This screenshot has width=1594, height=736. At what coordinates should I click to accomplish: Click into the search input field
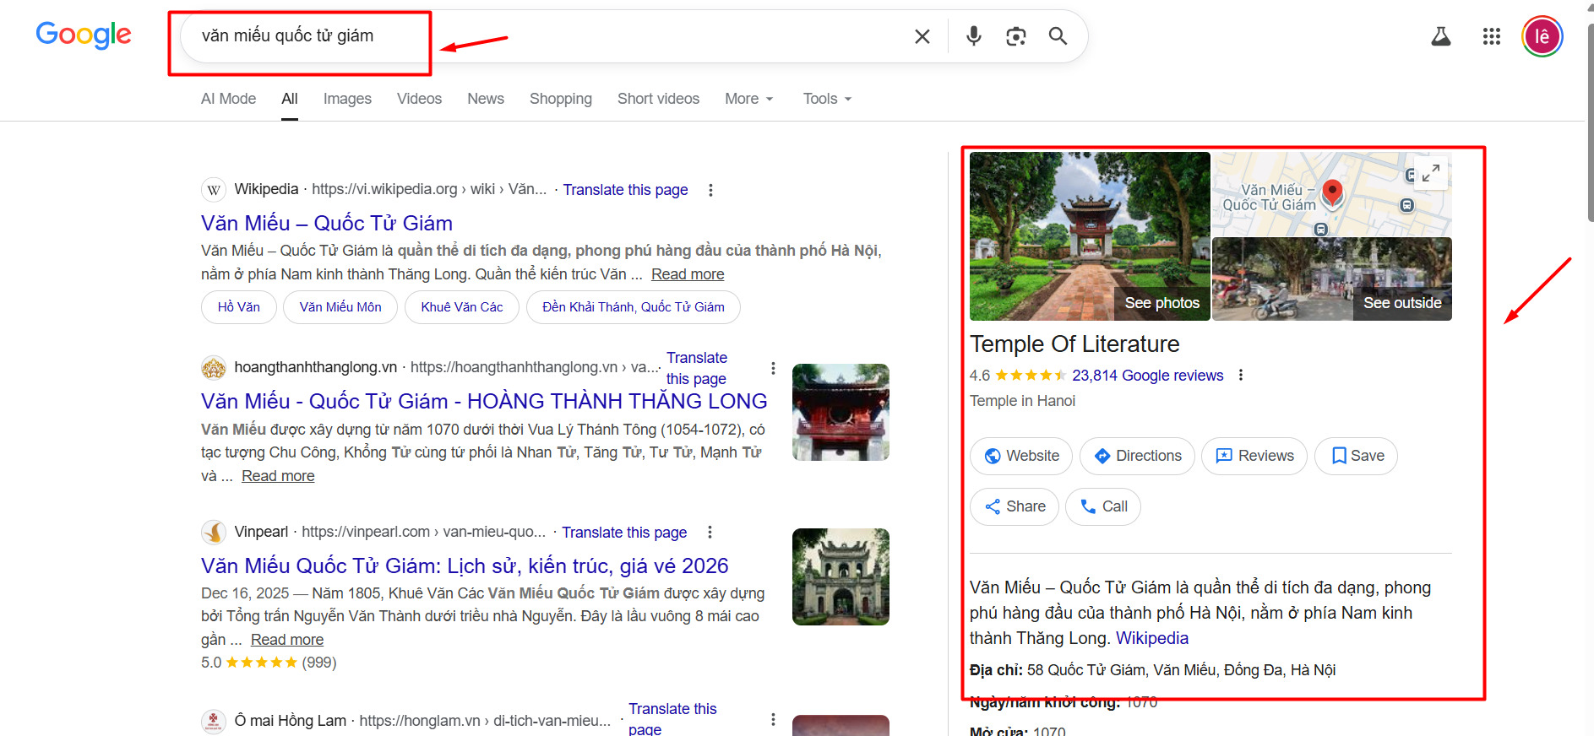coord(549,36)
